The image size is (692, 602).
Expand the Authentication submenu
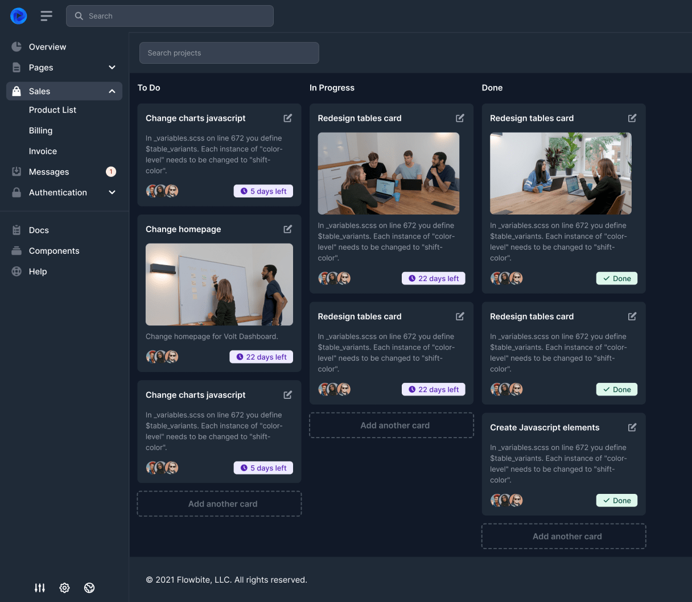[x=112, y=192]
